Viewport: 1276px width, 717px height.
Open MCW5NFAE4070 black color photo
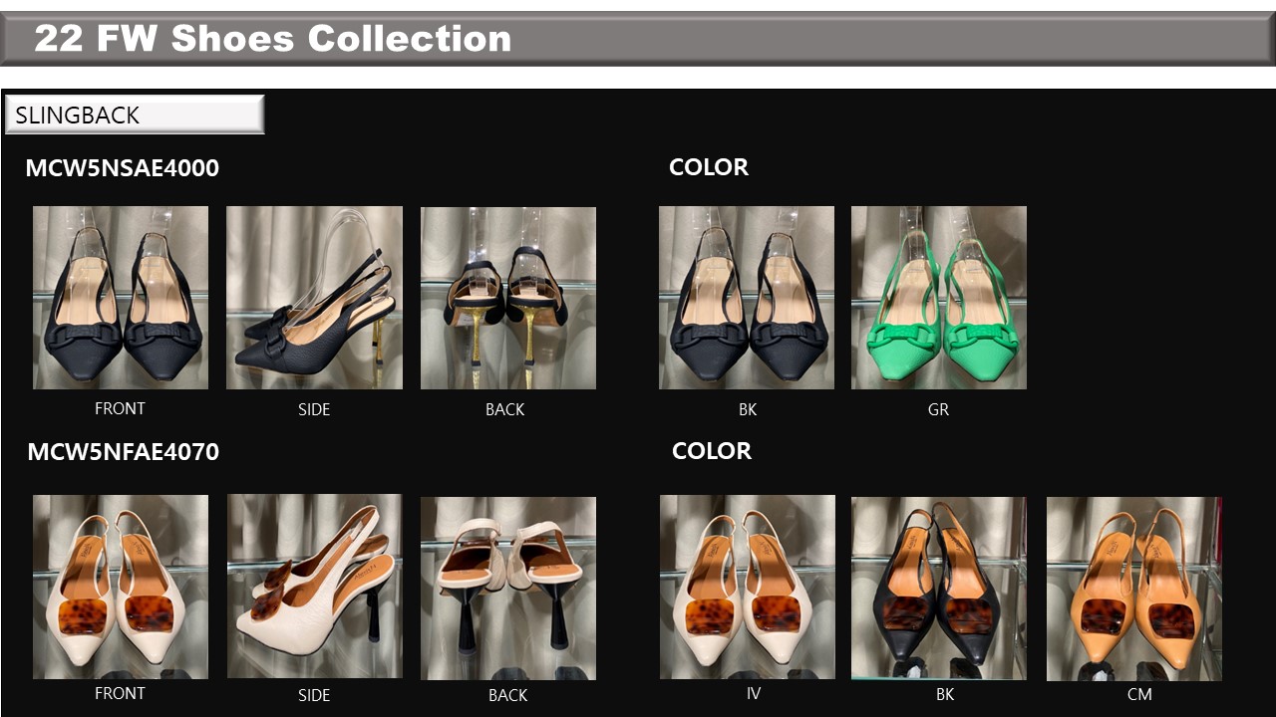pos(939,589)
